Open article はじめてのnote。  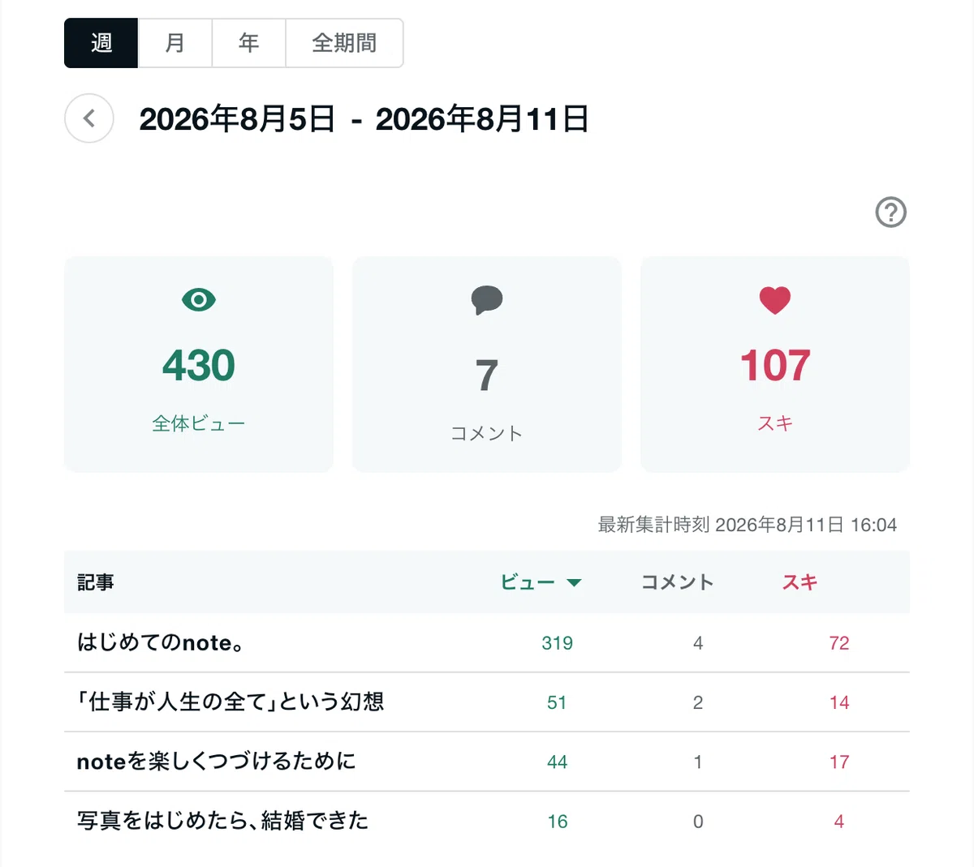(x=161, y=642)
